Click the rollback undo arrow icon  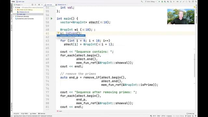click(x=189, y=2)
